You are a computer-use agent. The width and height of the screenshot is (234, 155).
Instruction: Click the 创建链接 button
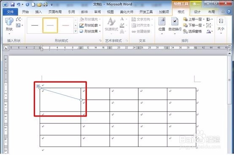[x=141, y=32]
